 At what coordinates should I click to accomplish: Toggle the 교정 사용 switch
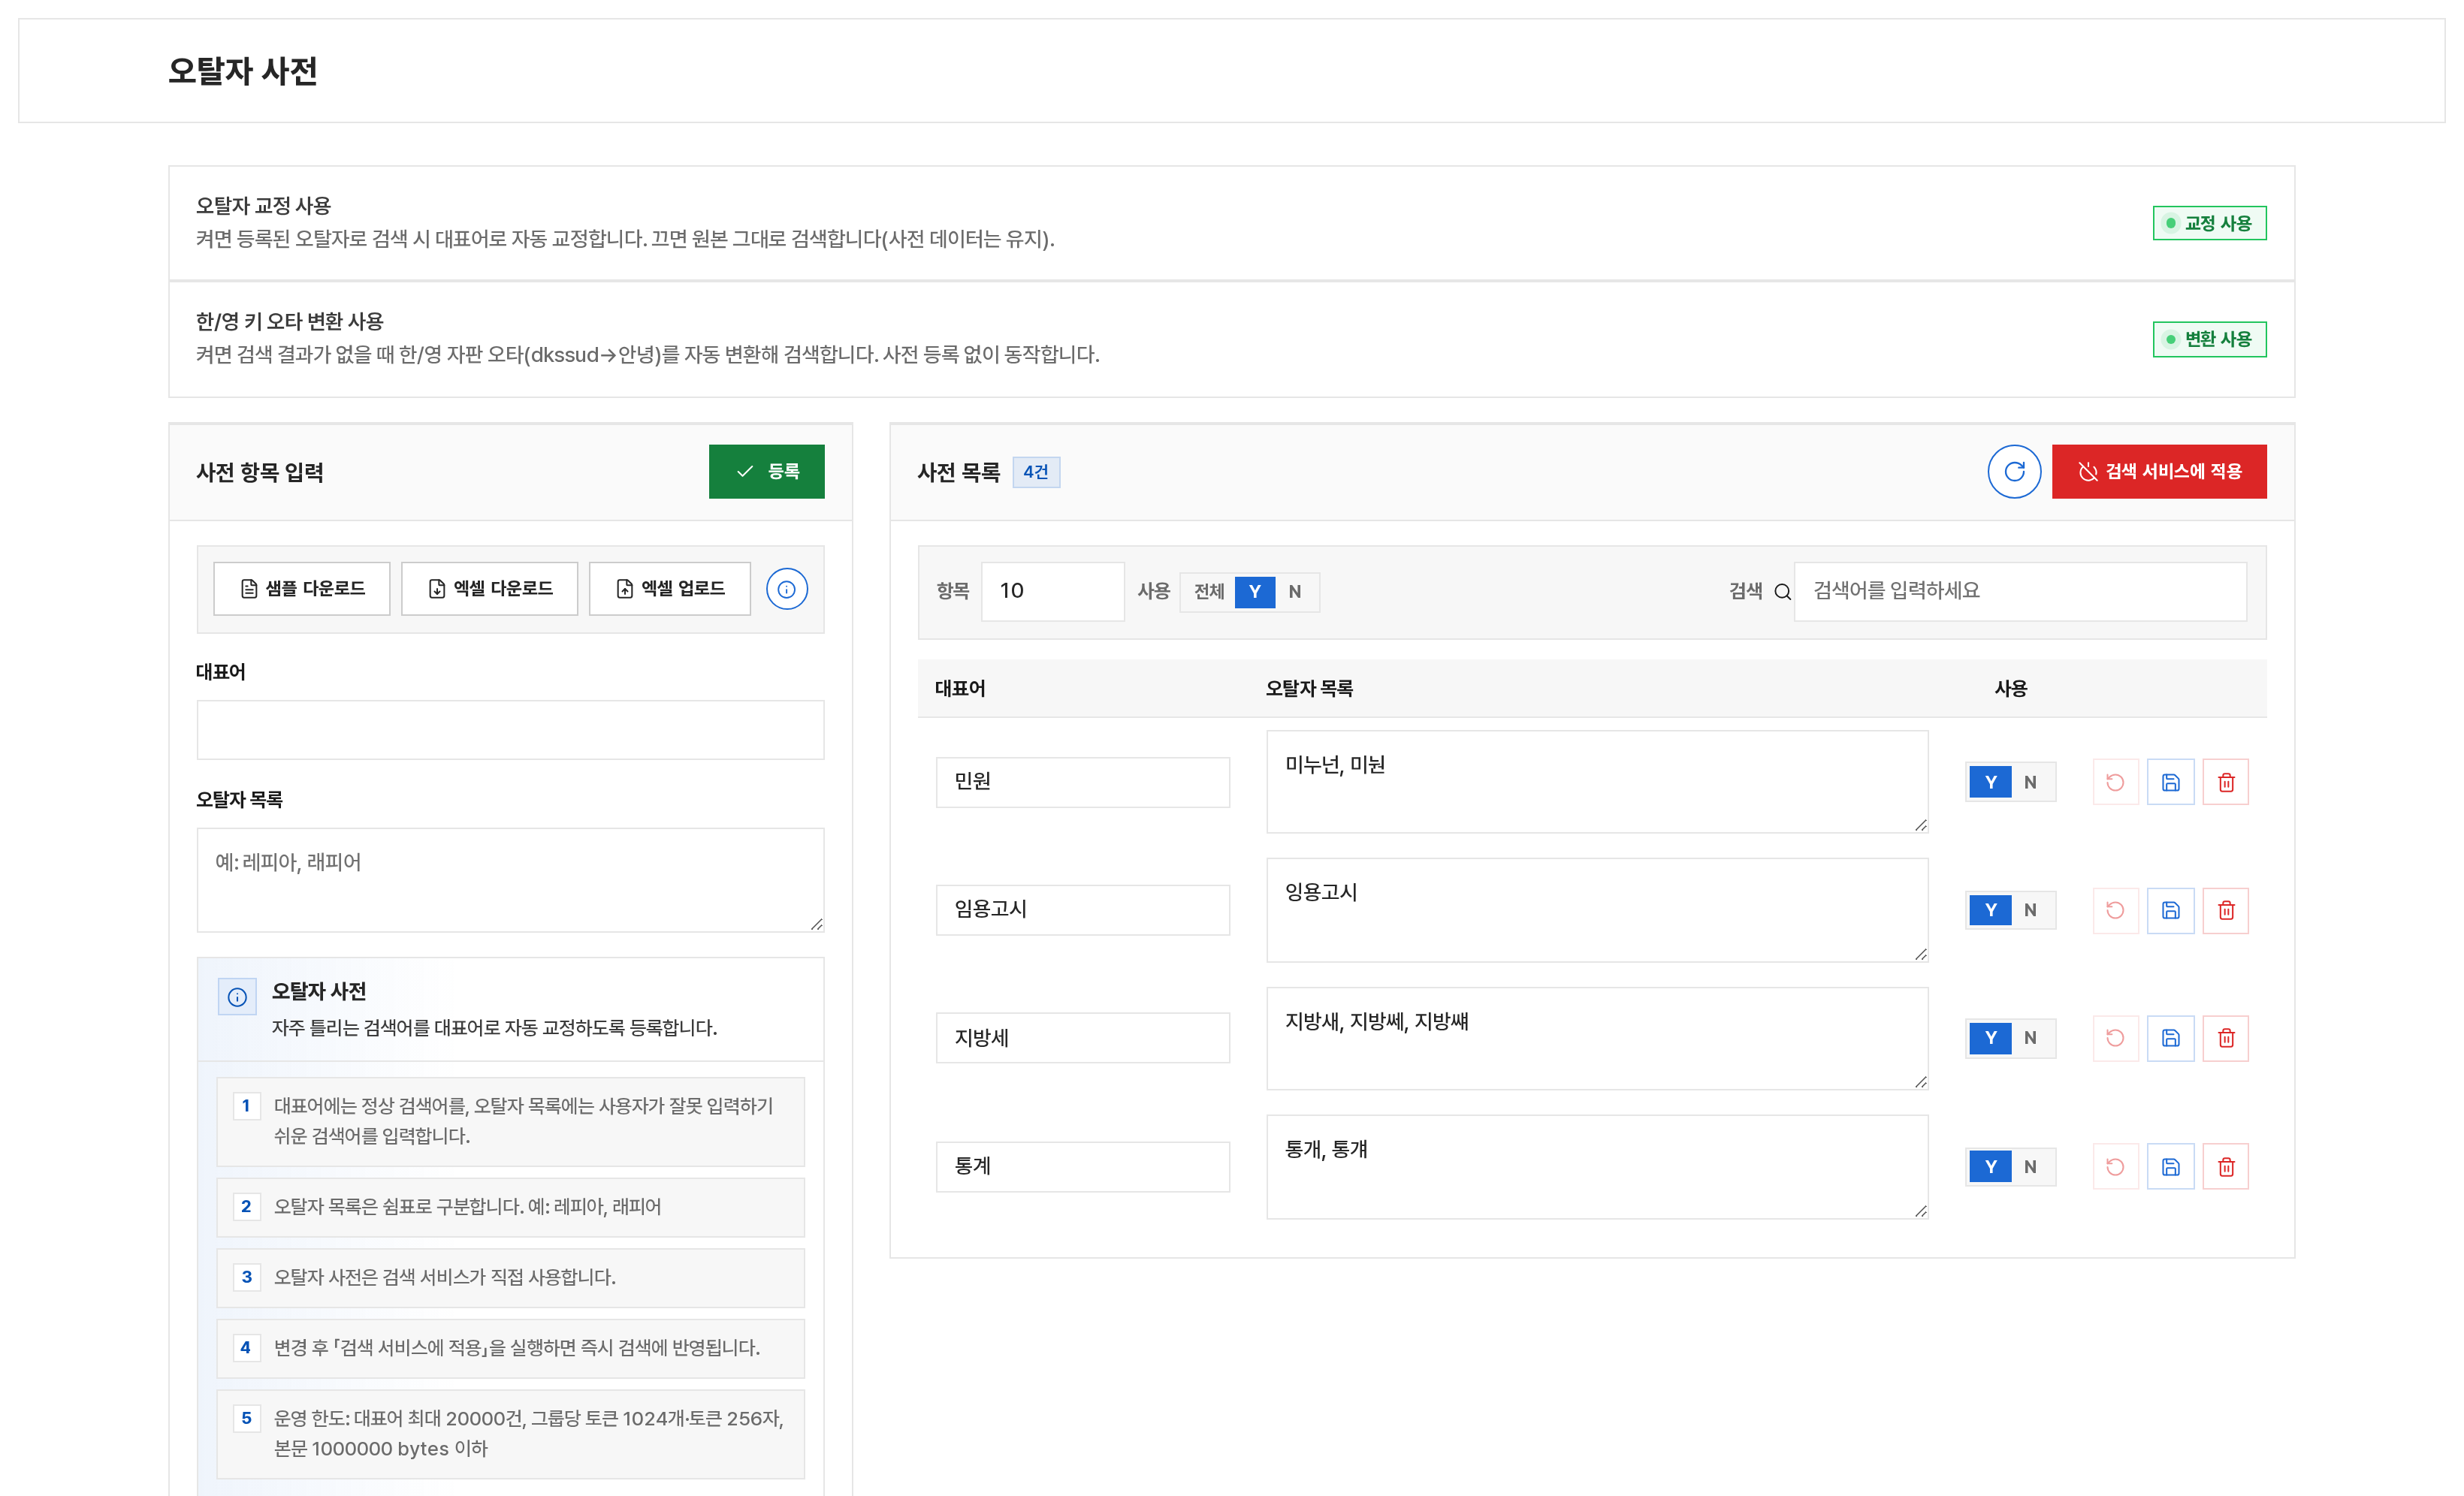[2209, 223]
